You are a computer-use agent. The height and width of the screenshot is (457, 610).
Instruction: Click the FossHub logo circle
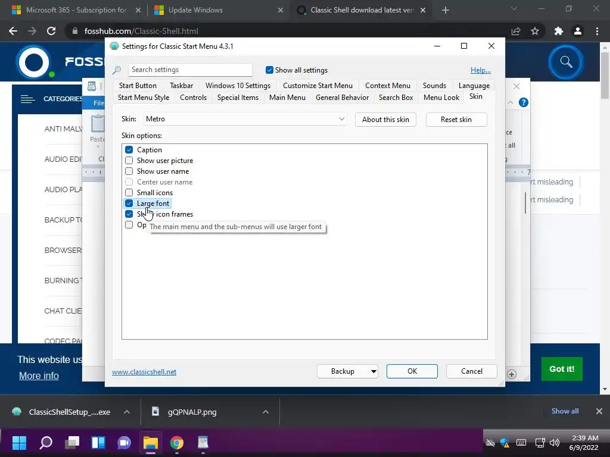33,62
